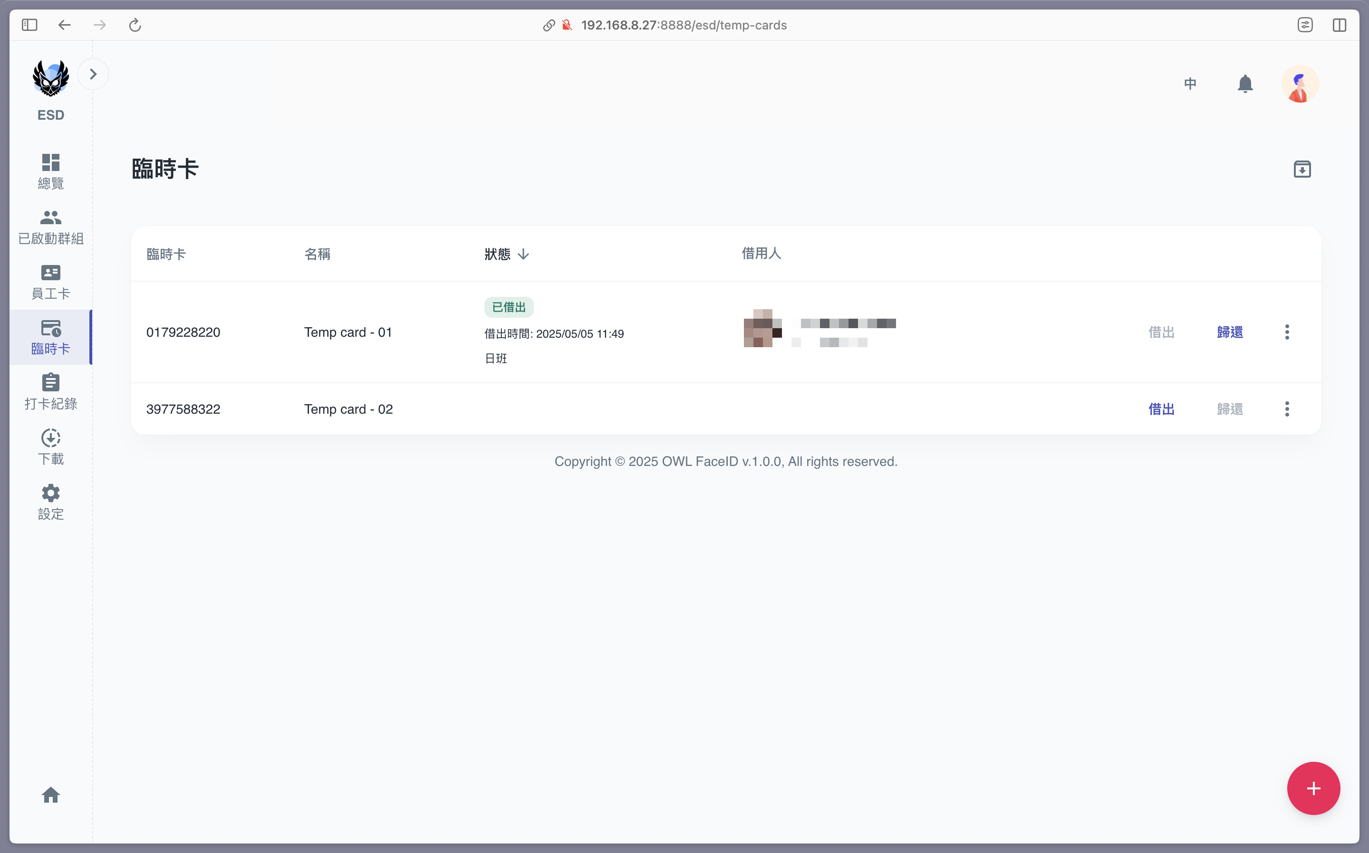
Task: Select the 臨時卡 tab in sidebar
Action: (50, 337)
